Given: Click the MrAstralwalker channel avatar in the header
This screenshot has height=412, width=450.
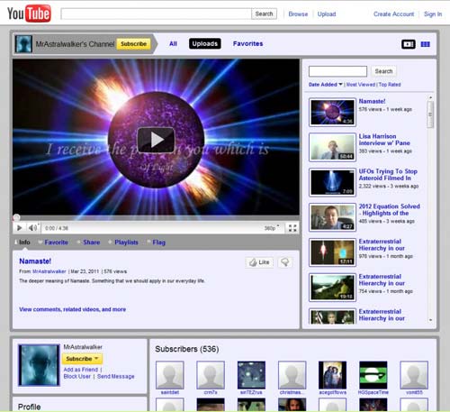Looking at the screenshot, I should (x=23, y=44).
